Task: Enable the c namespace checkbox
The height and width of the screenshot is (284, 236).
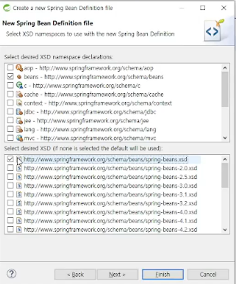Action: click(10, 85)
